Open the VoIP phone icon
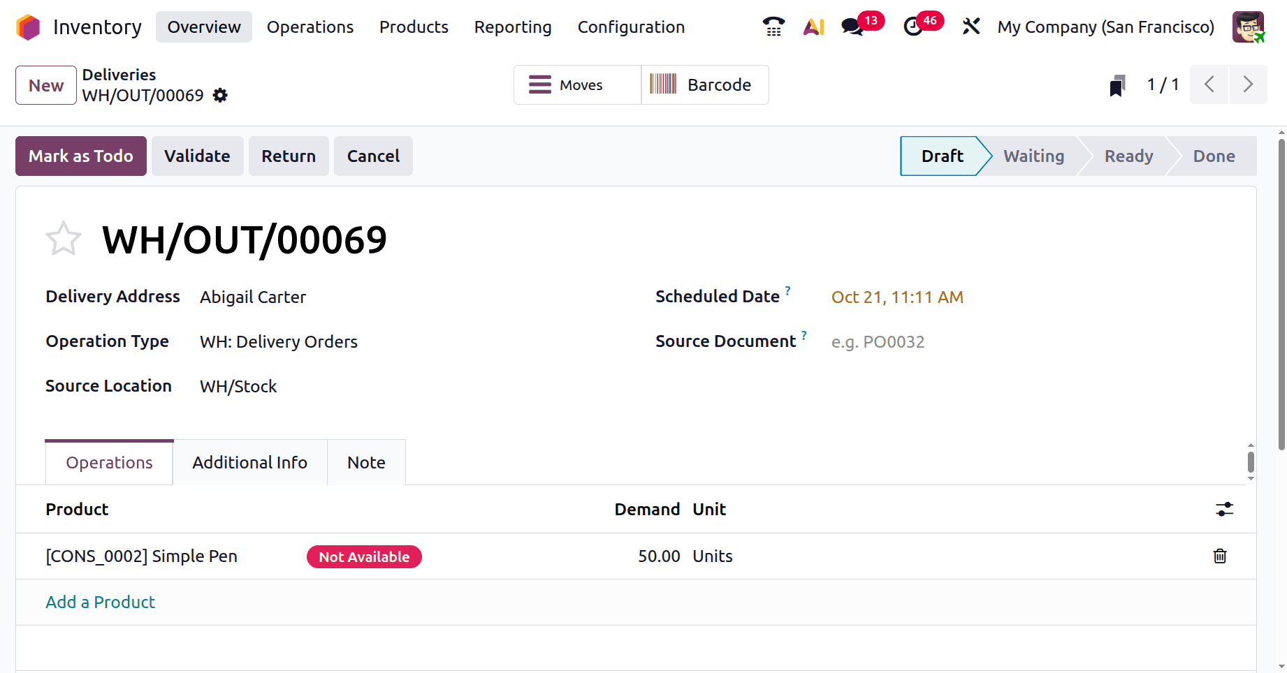Viewport: 1287px width, 673px height. pyautogui.click(x=773, y=27)
